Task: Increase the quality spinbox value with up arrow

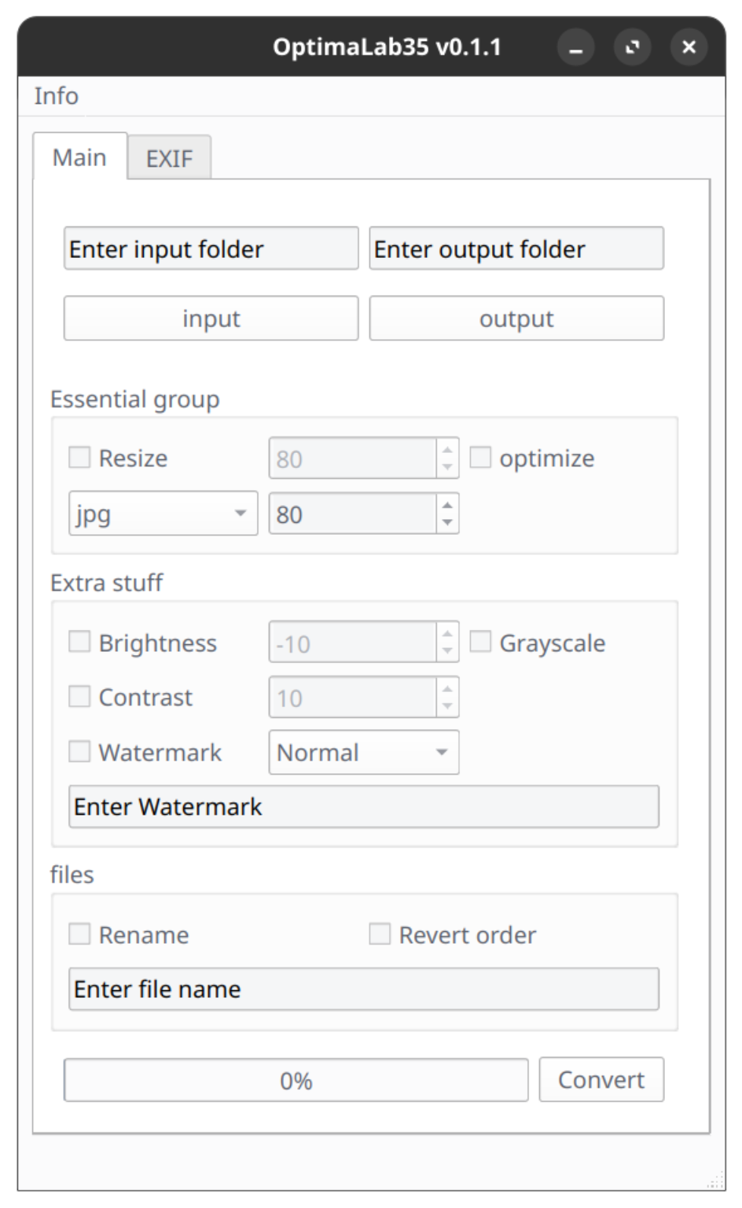Action: coord(447,505)
